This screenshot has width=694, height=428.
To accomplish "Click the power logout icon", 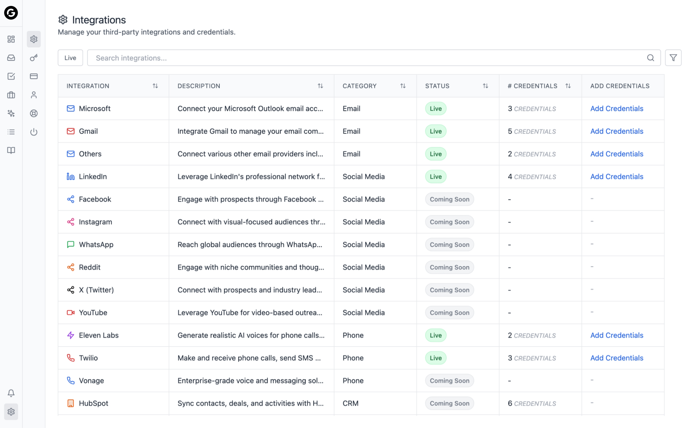I will [x=34, y=132].
